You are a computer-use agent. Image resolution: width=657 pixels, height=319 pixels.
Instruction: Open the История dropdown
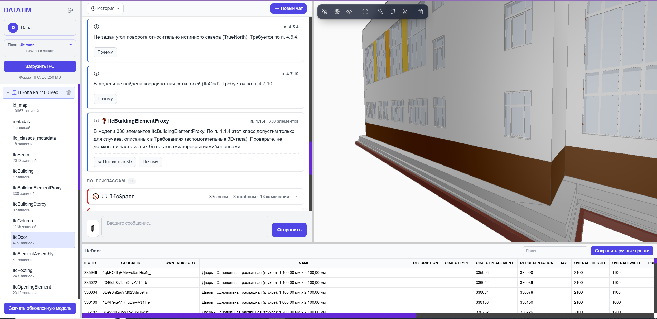pos(105,8)
